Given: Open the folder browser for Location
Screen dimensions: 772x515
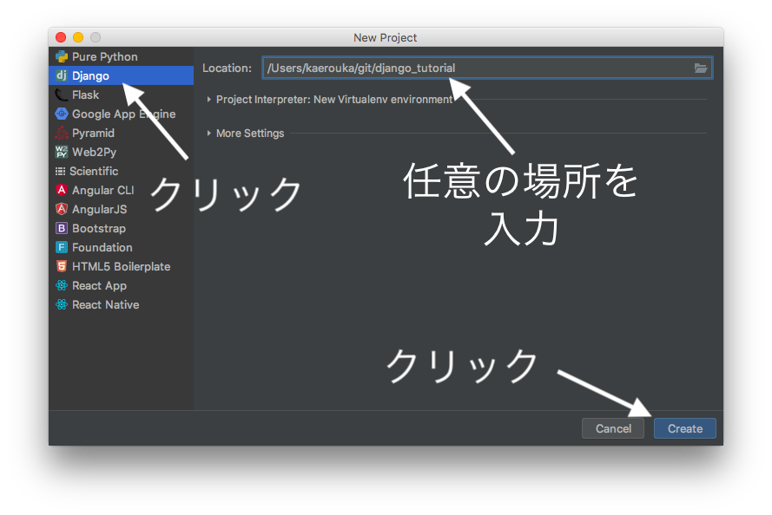Looking at the screenshot, I should click(699, 67).
